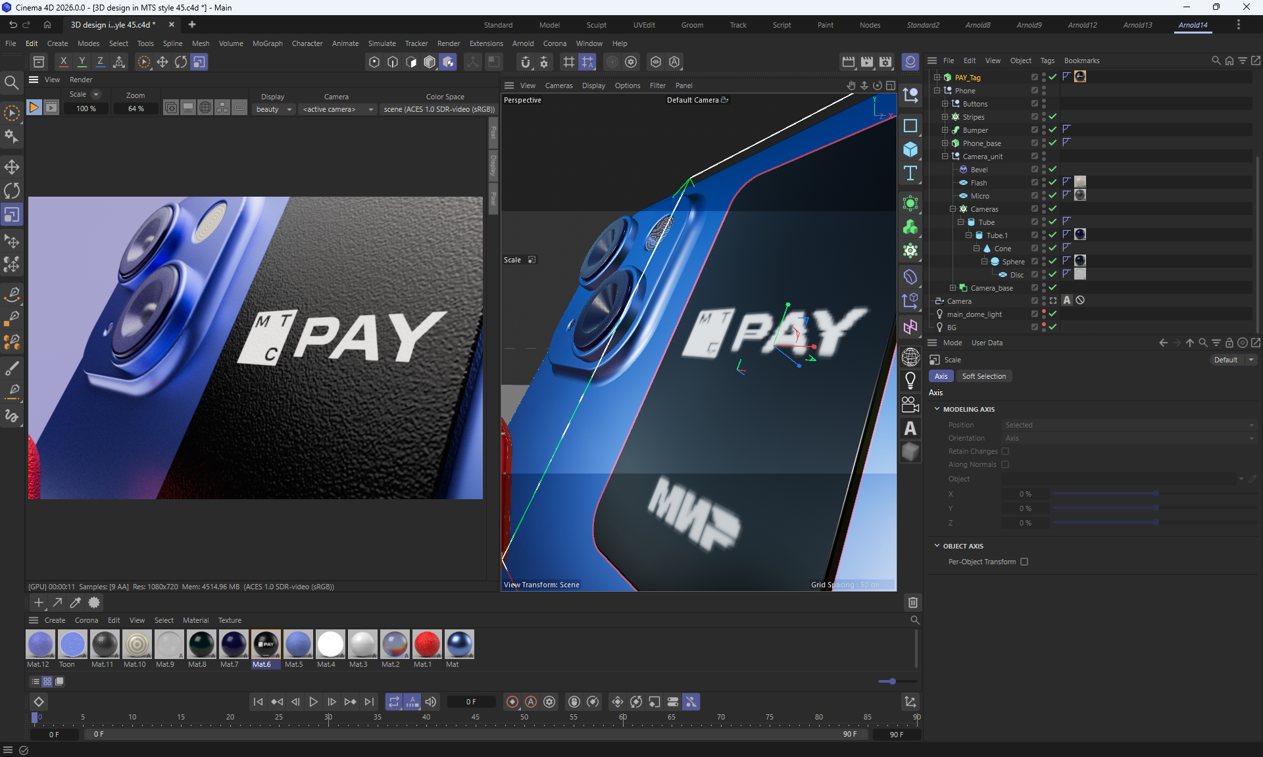Select the Rotate tool in left toolbar
Screen dimensions: 1263x757
[x=12, y=191]
